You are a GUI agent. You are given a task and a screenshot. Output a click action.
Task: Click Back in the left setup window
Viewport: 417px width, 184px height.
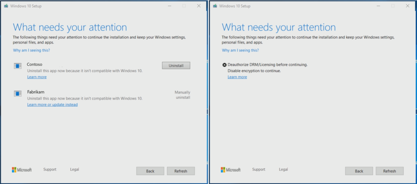[x=150, y=171]
